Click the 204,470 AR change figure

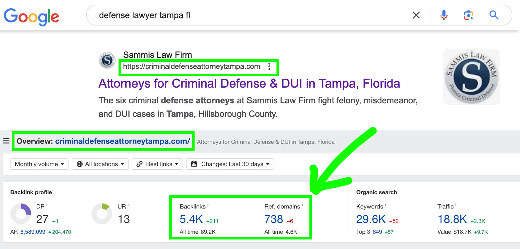60,232
